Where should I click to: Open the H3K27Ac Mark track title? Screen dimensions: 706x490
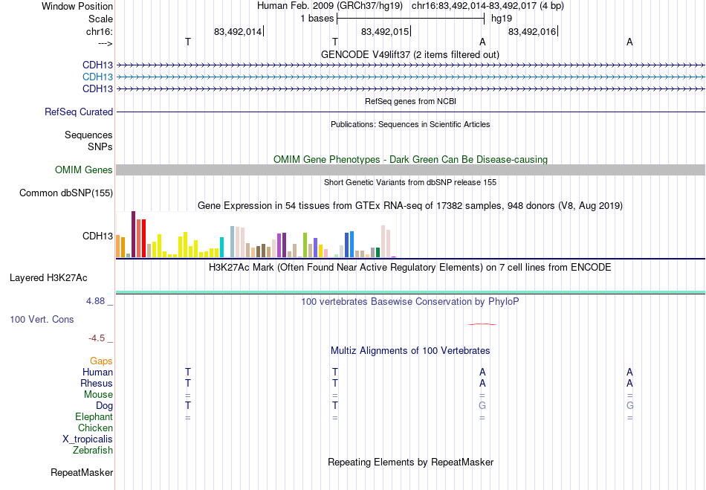[409, 268]
